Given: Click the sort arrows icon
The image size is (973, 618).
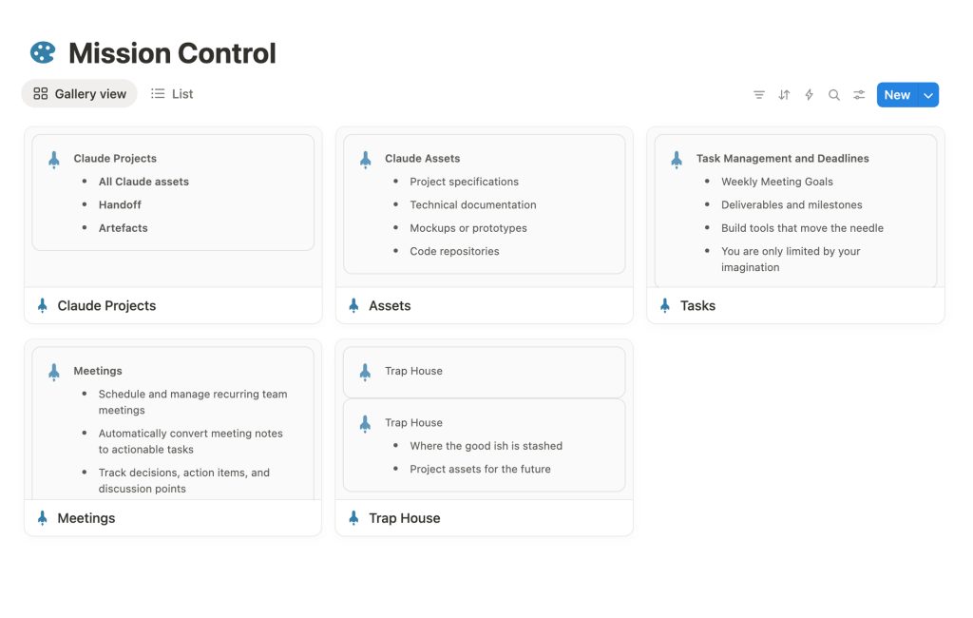Looking at the screenshot, I should 784,95.
